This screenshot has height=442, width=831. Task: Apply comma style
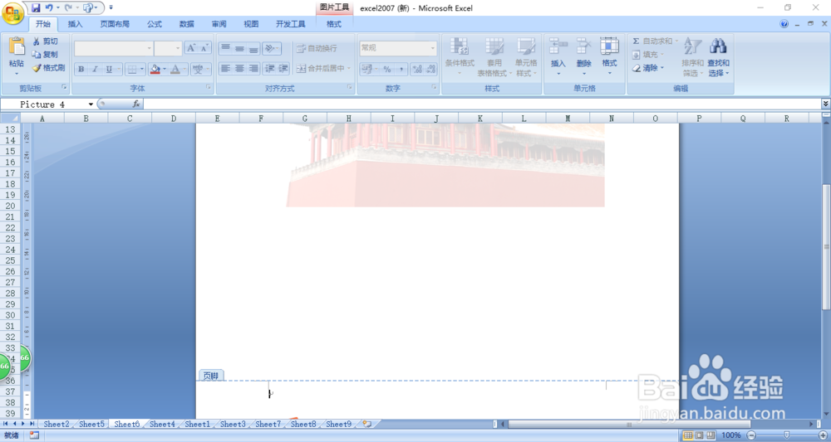click(x=401, y=70)
